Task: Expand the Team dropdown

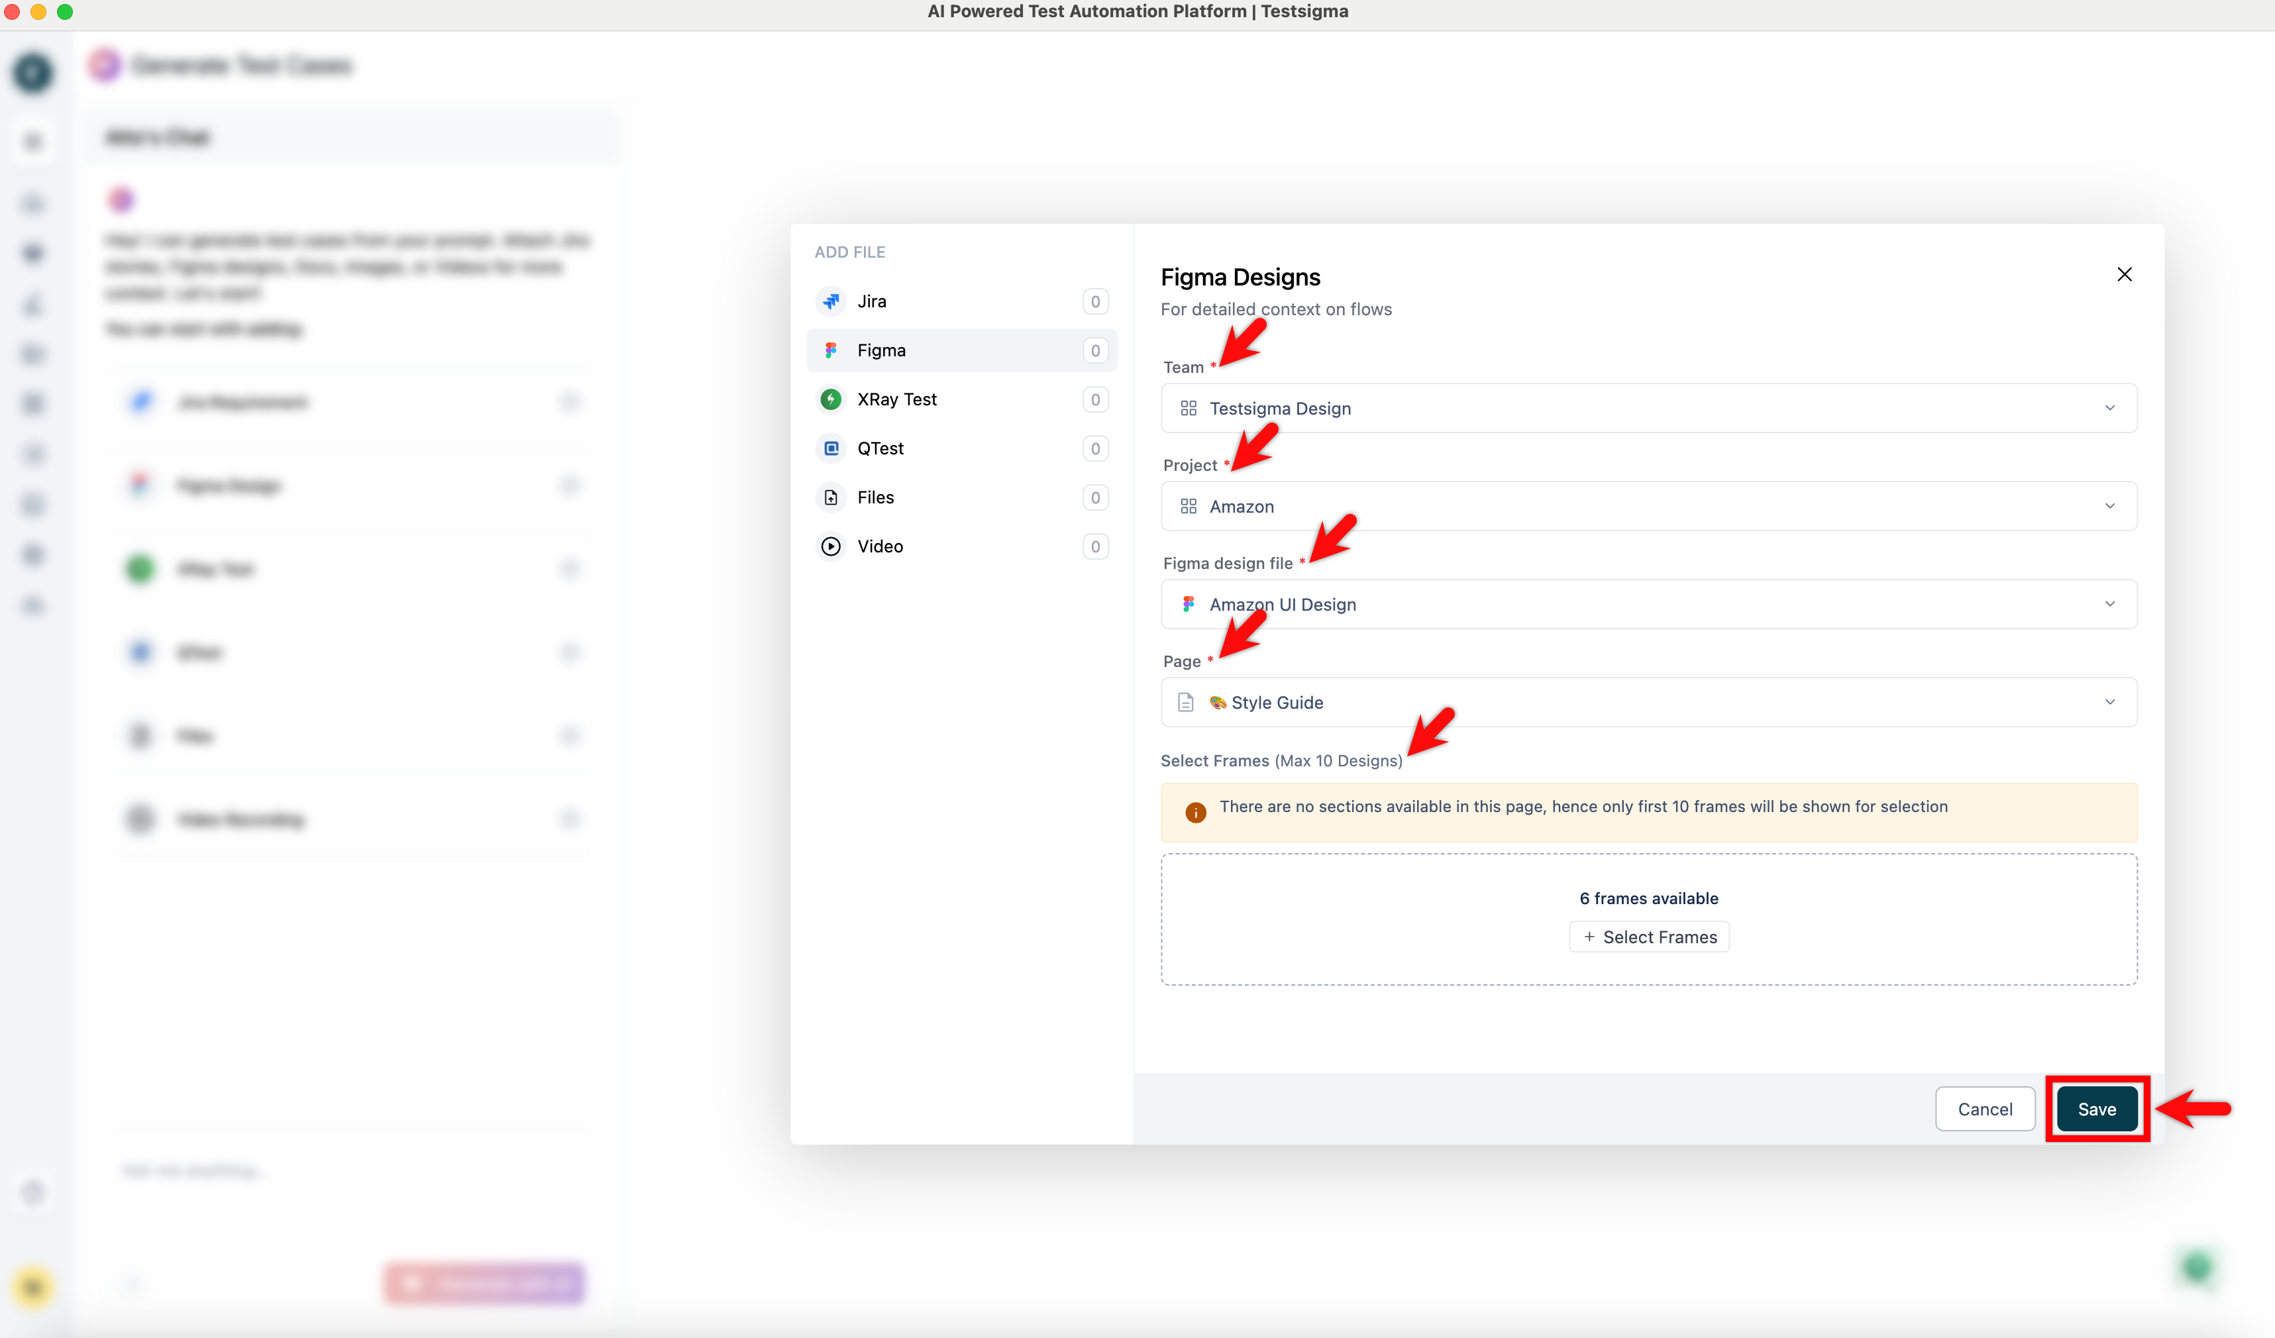Action: (2110, 408)
